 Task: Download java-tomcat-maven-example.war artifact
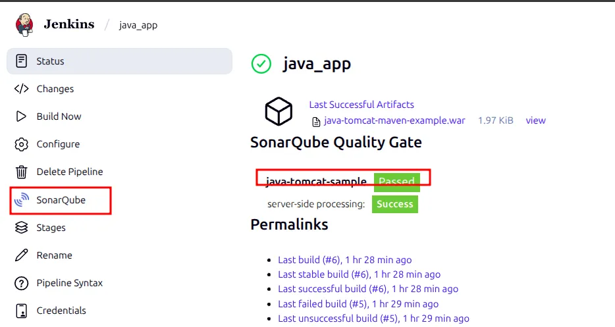point(394,120)
